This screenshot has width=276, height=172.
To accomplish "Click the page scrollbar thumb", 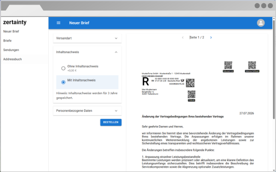I will pyautogui.click(x=274, y=69).
